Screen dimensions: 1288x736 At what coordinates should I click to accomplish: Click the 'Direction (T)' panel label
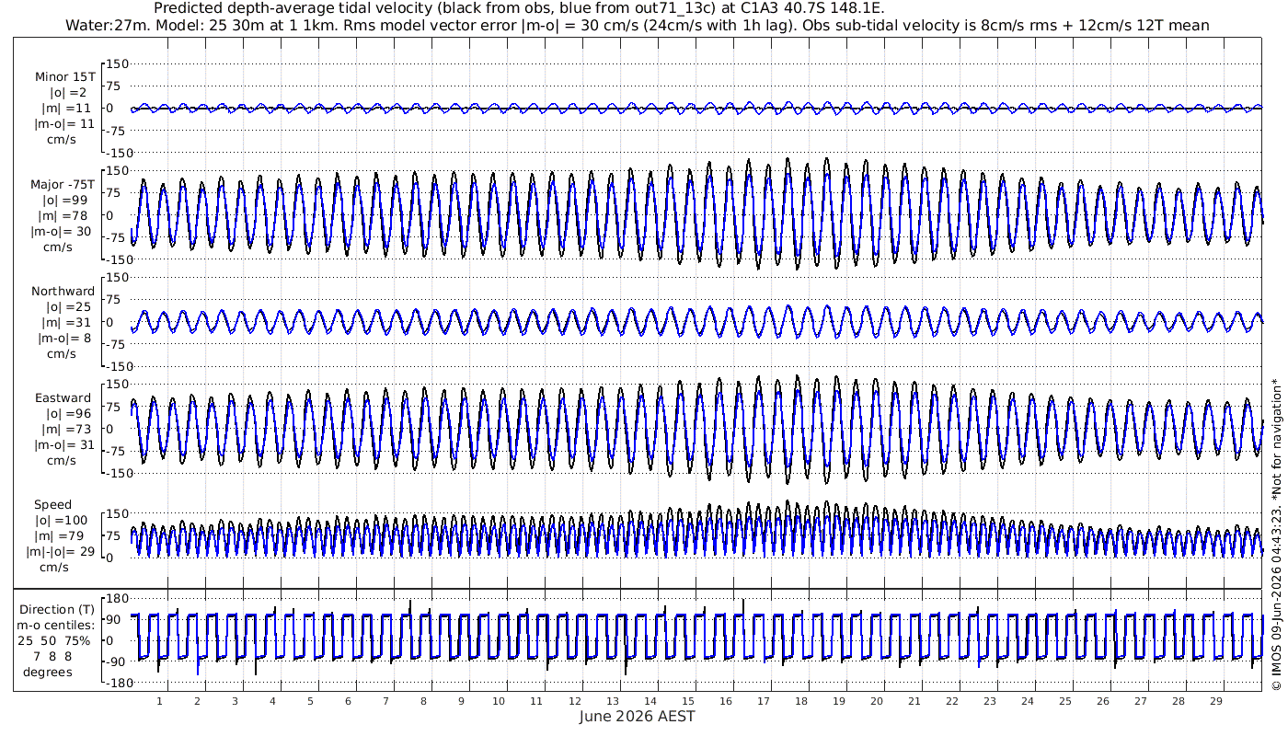[x=57, y=609]
